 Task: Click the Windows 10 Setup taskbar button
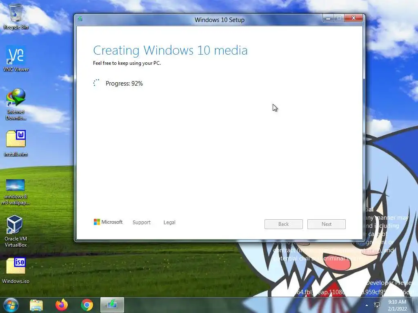click(112, 305)
